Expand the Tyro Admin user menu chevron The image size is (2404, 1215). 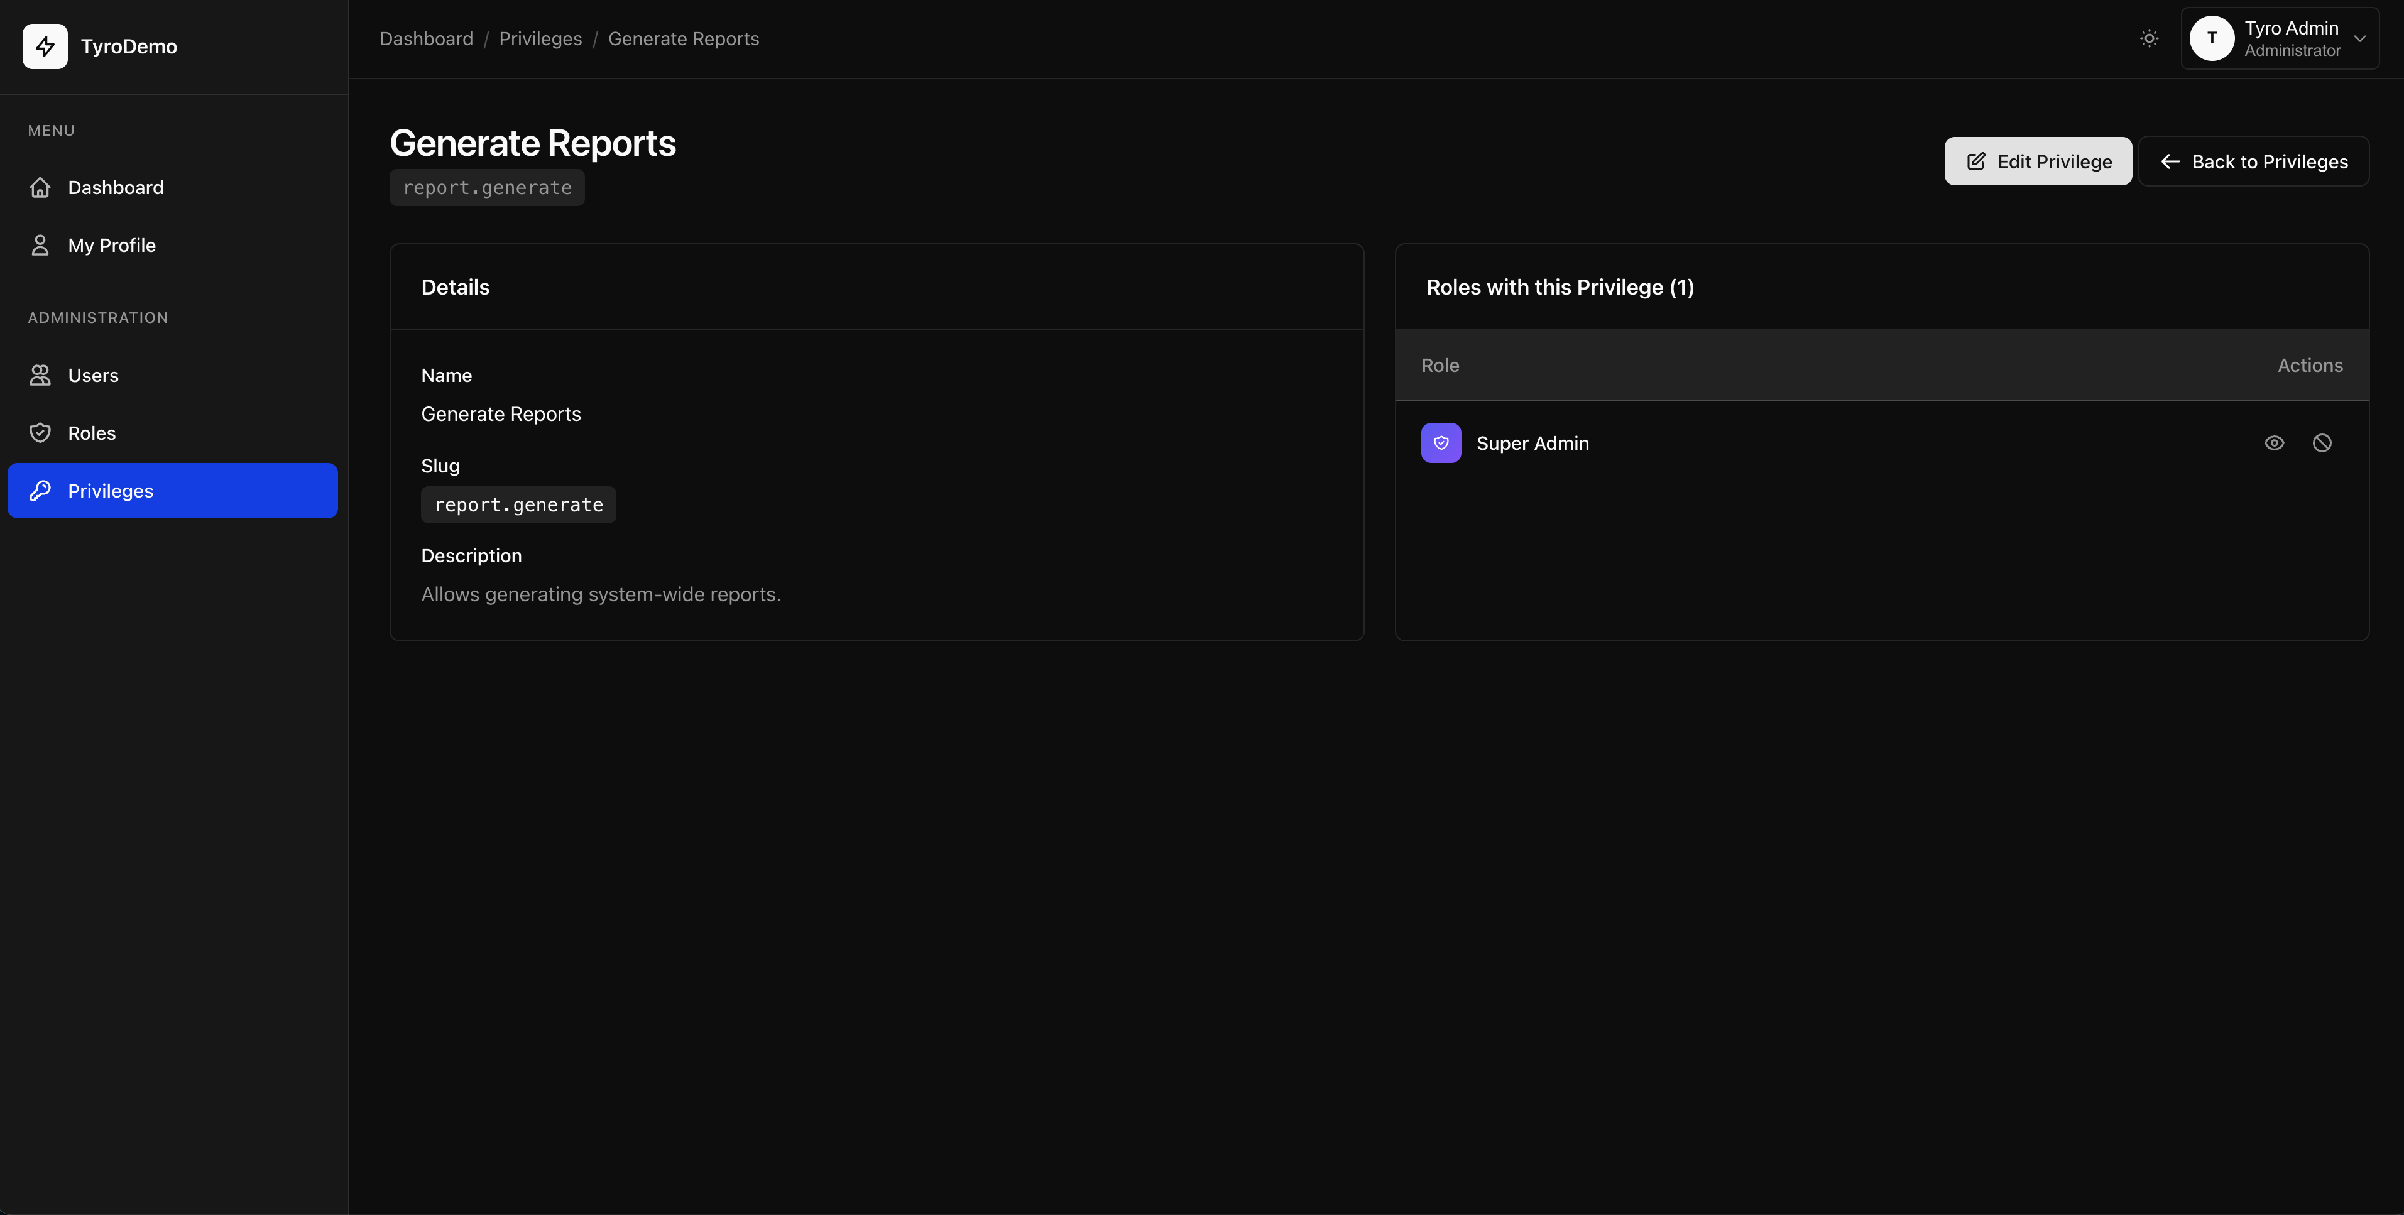point(2360,38)
